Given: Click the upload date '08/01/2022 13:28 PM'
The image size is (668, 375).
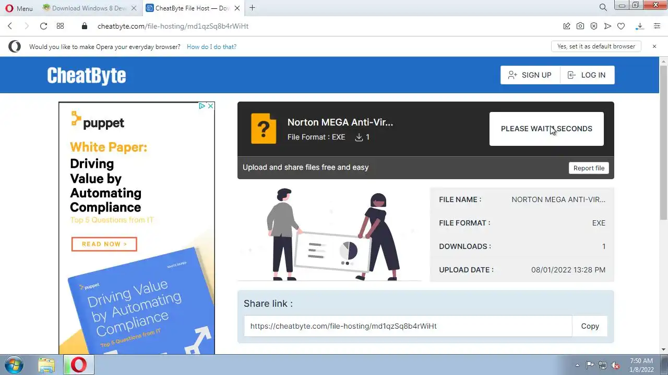Looking at the screenshot, I should click(568, 270).
